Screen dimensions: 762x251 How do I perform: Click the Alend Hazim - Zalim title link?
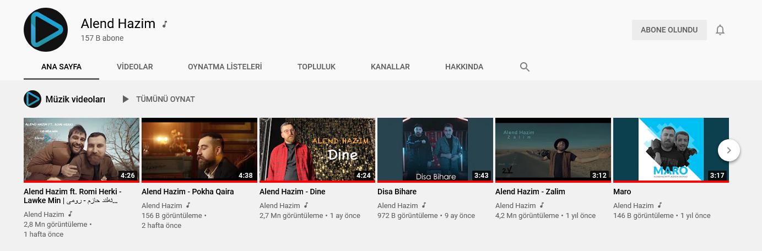pos(530,192)
